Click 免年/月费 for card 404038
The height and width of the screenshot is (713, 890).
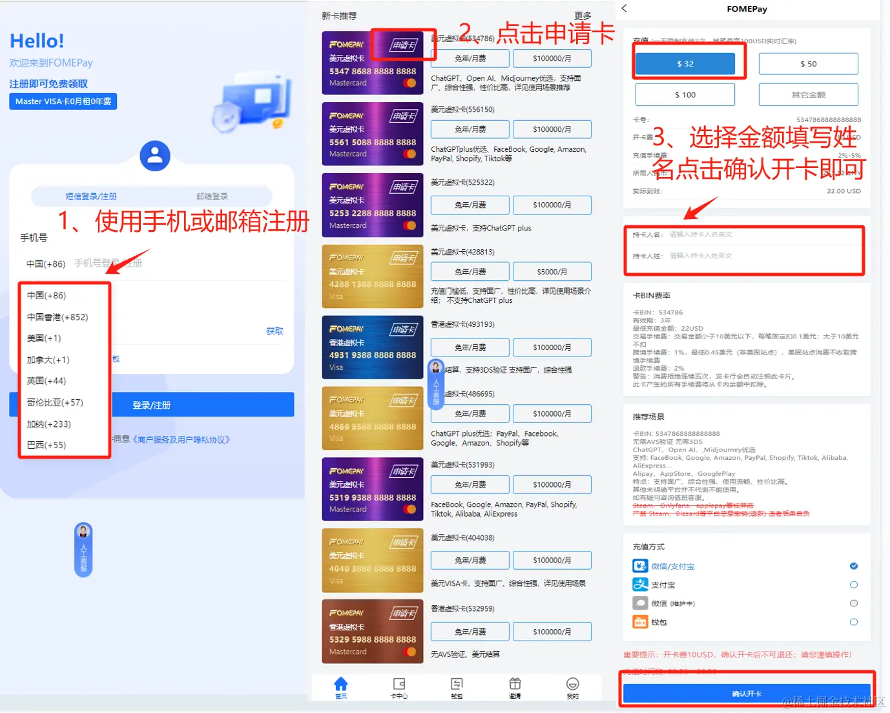(x=470, y=560)
